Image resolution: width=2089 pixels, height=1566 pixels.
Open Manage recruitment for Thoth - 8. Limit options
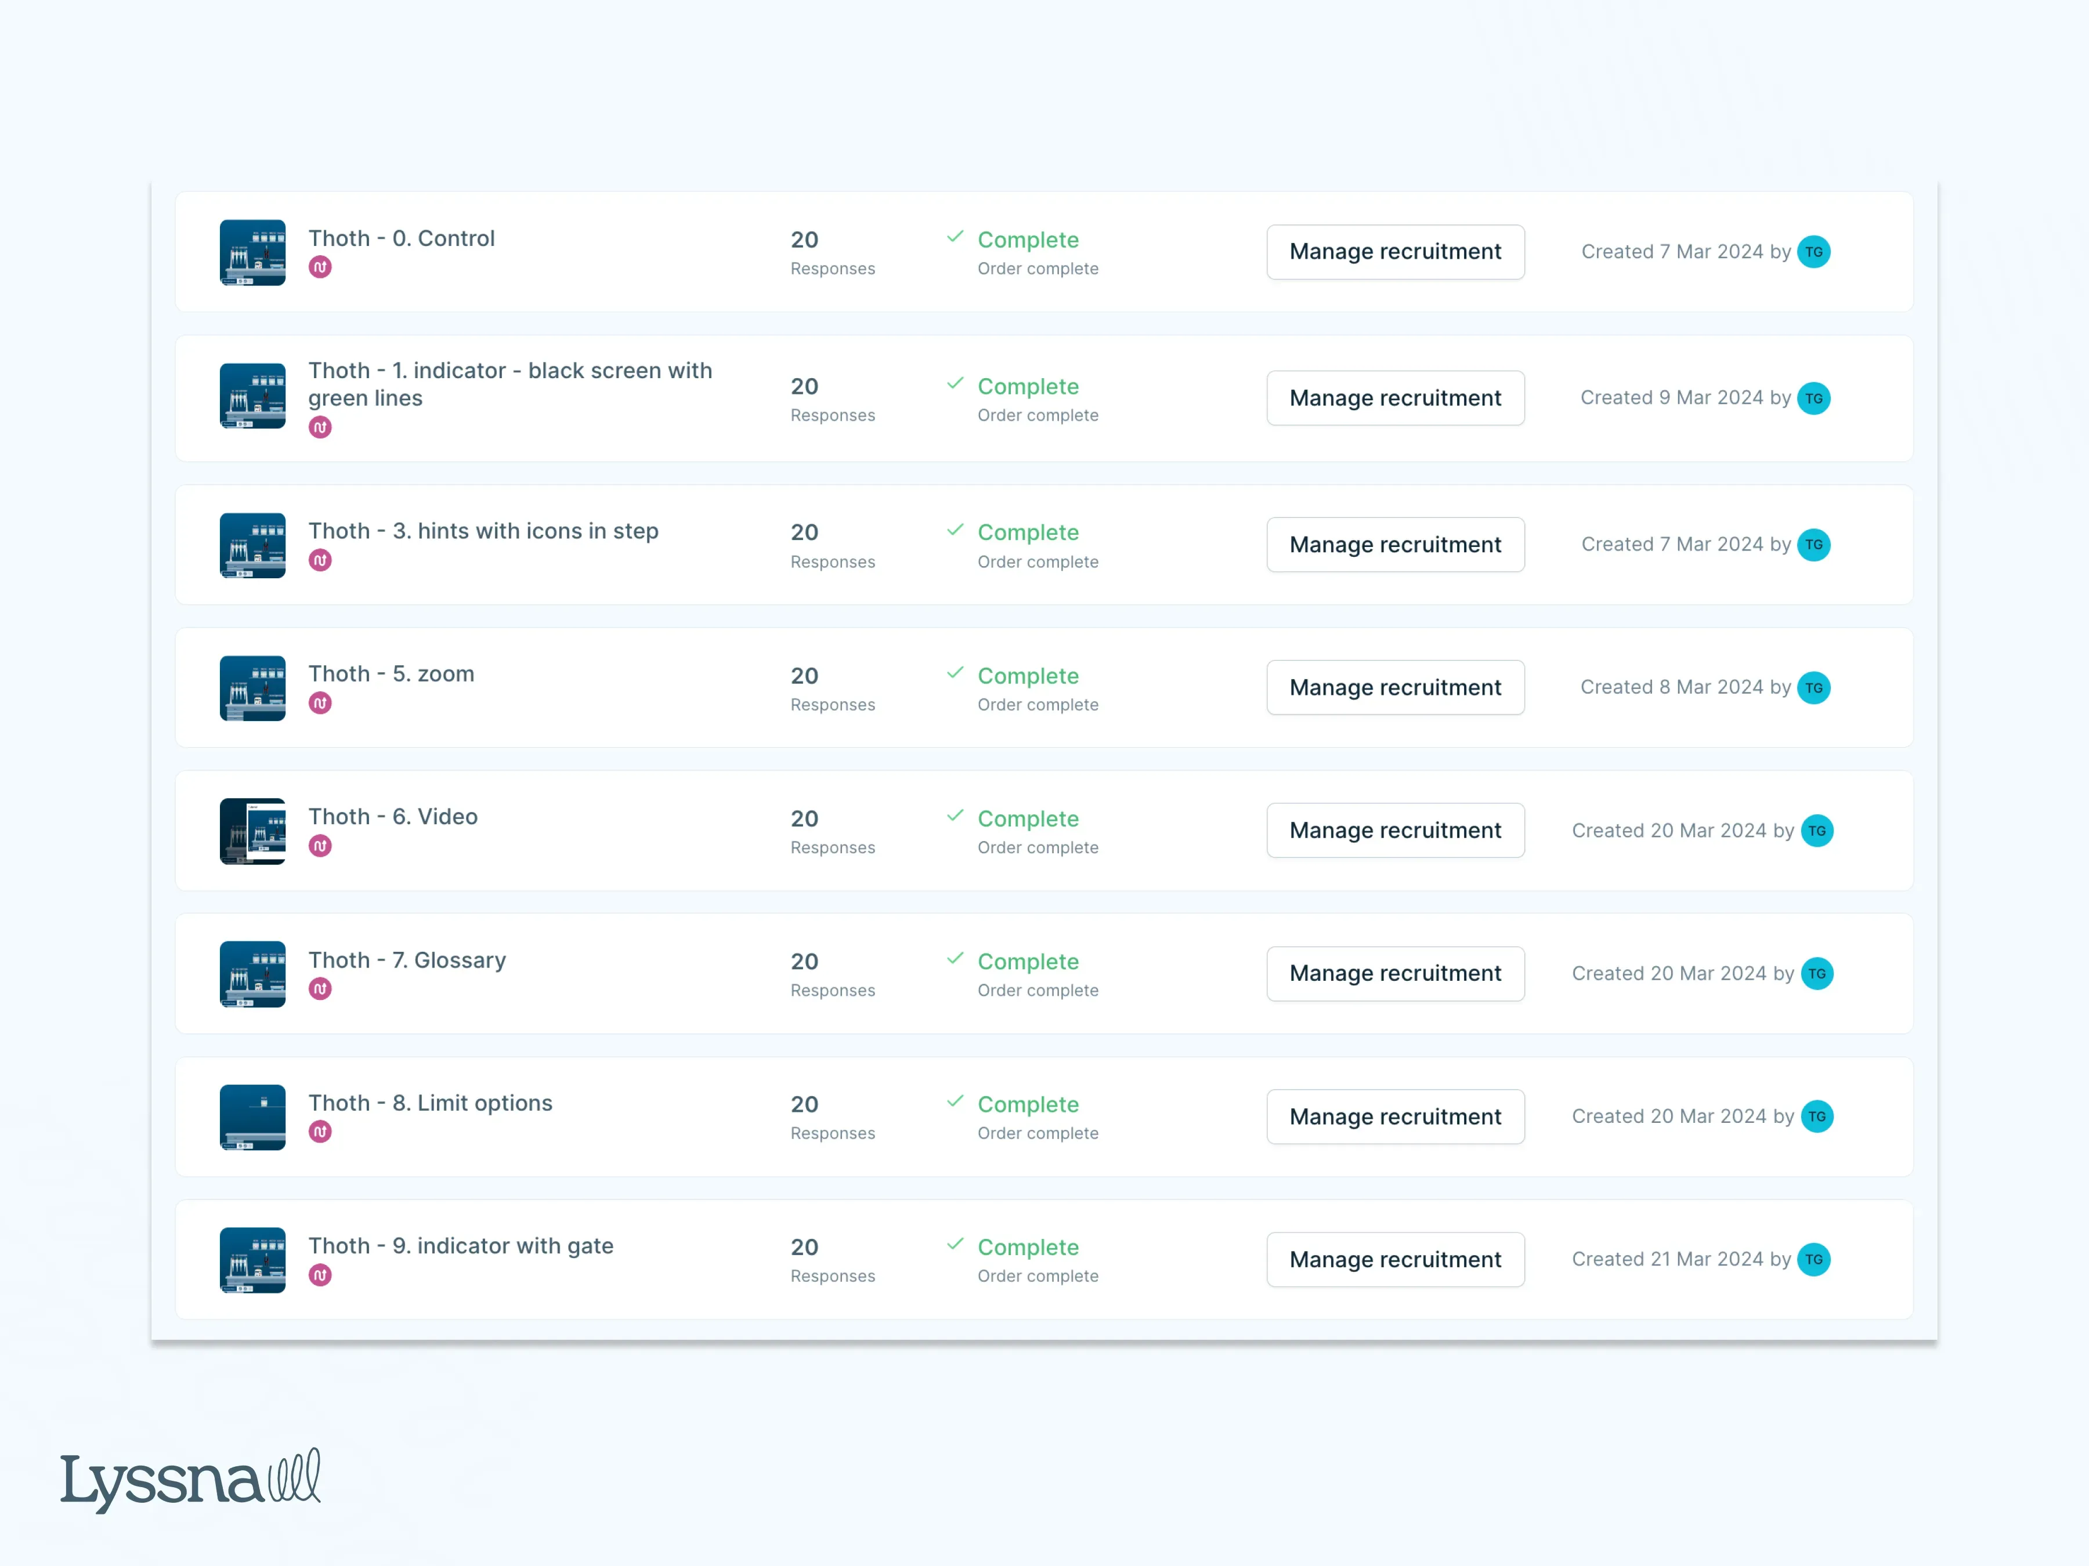tap(1395, 1116)
